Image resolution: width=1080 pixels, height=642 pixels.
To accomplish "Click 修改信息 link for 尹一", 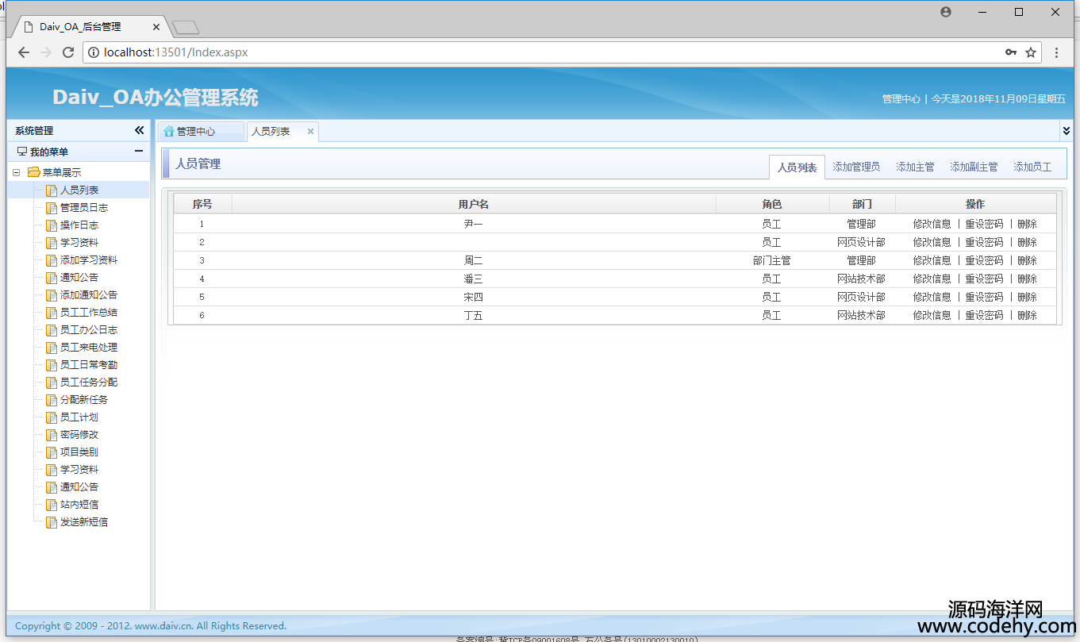I will tap(932, 224).
